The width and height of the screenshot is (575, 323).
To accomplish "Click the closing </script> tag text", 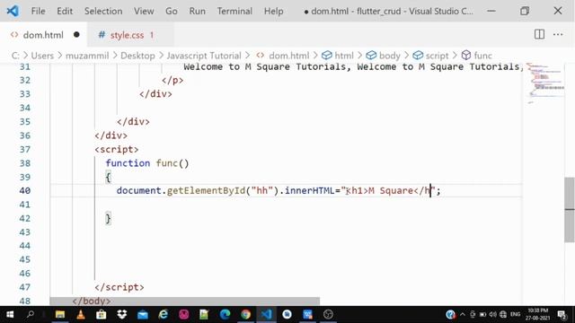I will click(x=119, y=287).
